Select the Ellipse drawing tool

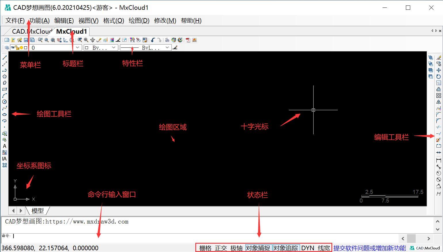coord(5,114)
